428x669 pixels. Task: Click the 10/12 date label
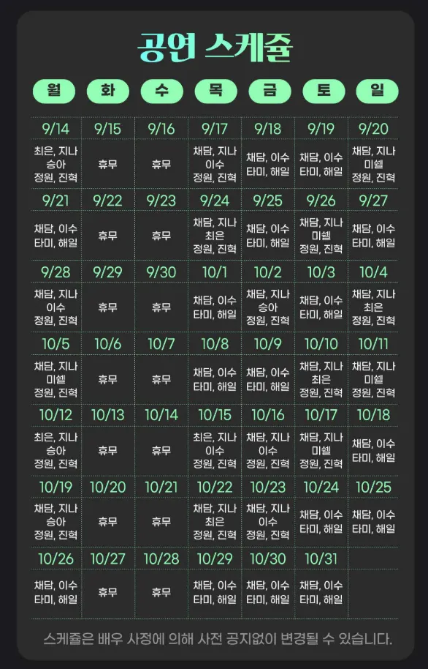(x=56, y=415)
